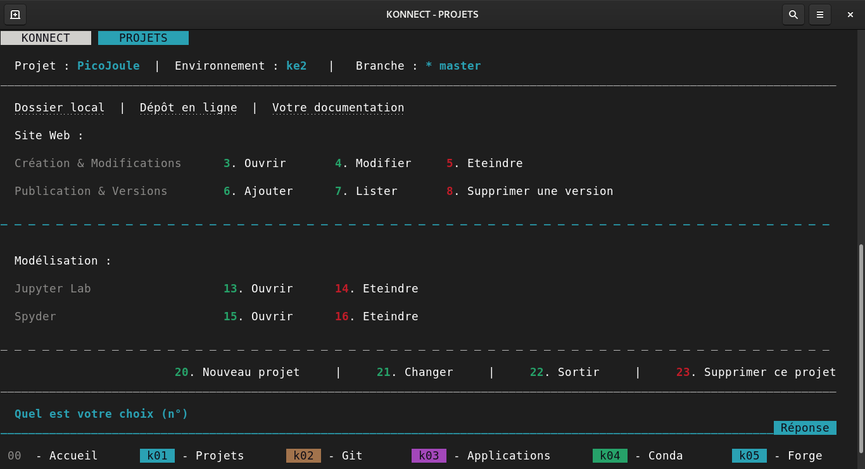This screenshot has width=865, height=469.
Task: Click the k01 Projets shortcut
Action: (192, 456)
